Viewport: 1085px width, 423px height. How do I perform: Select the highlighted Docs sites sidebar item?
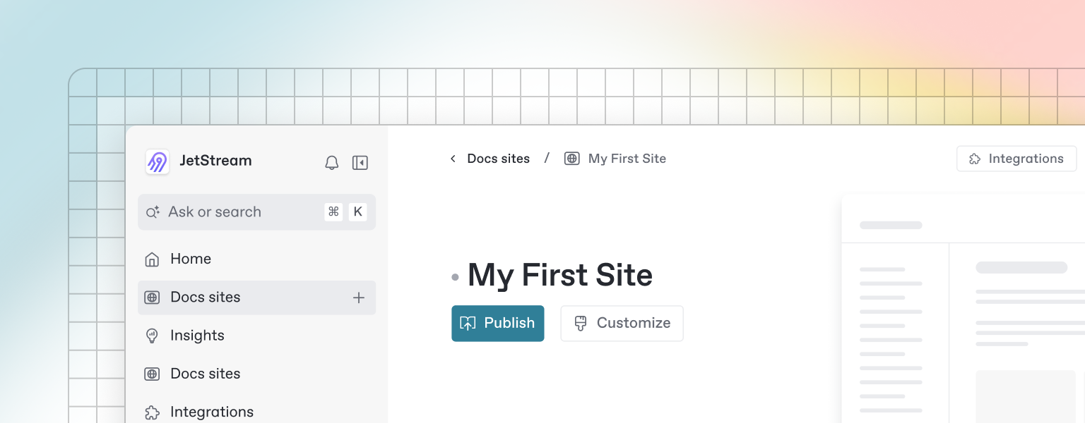pyautogui.click(x=205, y=298)
